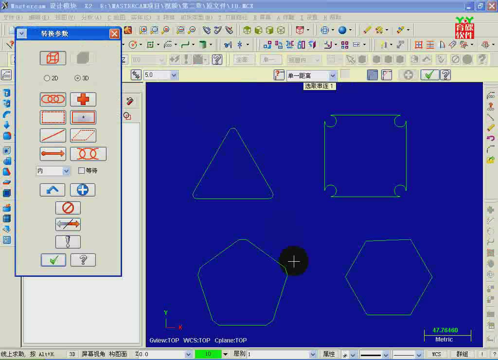Select the 3D radio button
Viewport: 498px width, 360px height.
(77, 78)
